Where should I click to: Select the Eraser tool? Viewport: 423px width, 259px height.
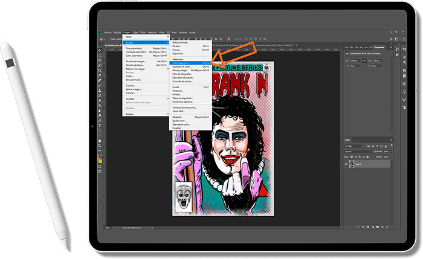100,100
